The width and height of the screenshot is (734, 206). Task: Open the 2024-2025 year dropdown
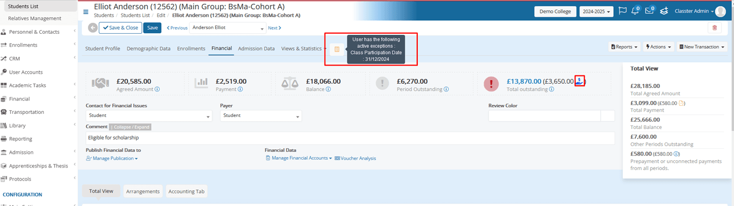click(596, 11)
